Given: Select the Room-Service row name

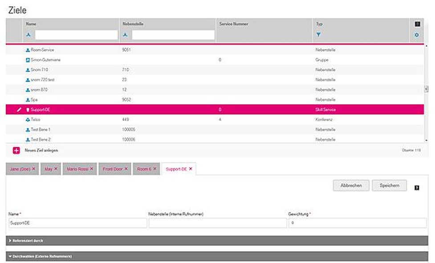Looking at the screenshot, I should pos(42,50).
